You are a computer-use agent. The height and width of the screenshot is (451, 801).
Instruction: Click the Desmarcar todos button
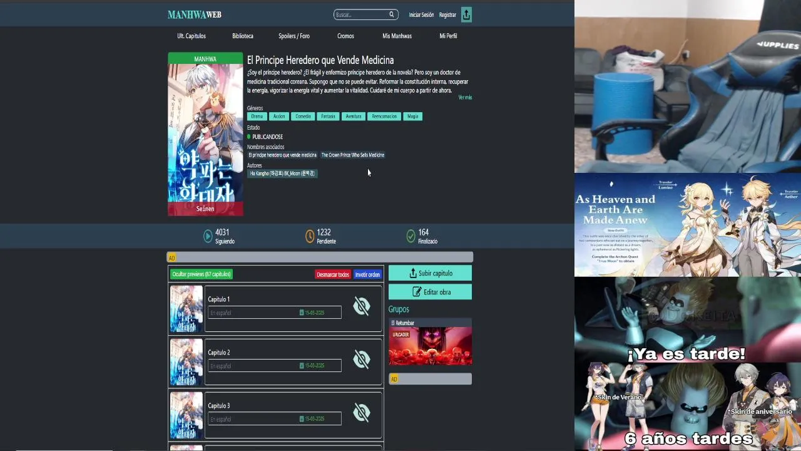click(333, 274)
